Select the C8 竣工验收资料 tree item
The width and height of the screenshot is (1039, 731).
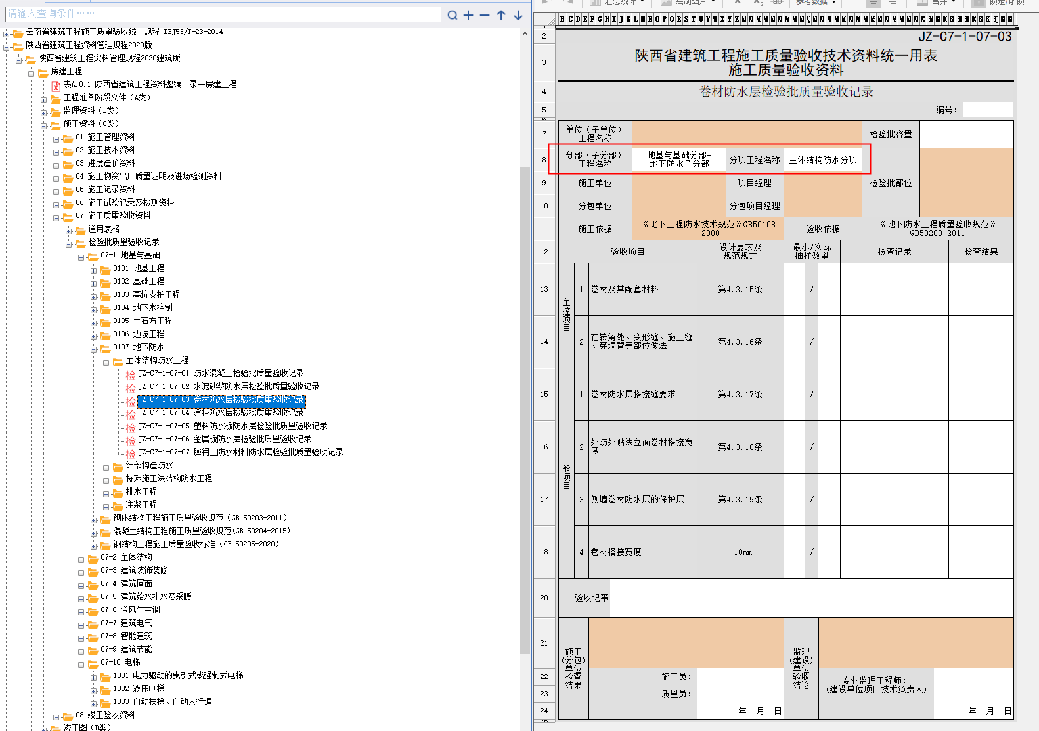(x=105, y=715)
